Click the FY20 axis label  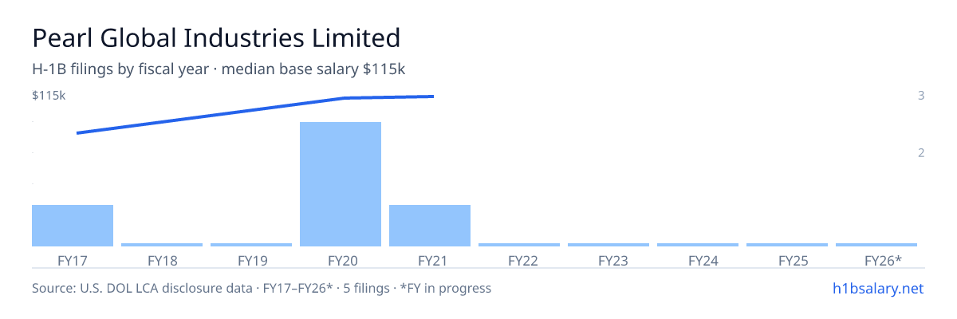pyautogui.click(x=341, y=260)
